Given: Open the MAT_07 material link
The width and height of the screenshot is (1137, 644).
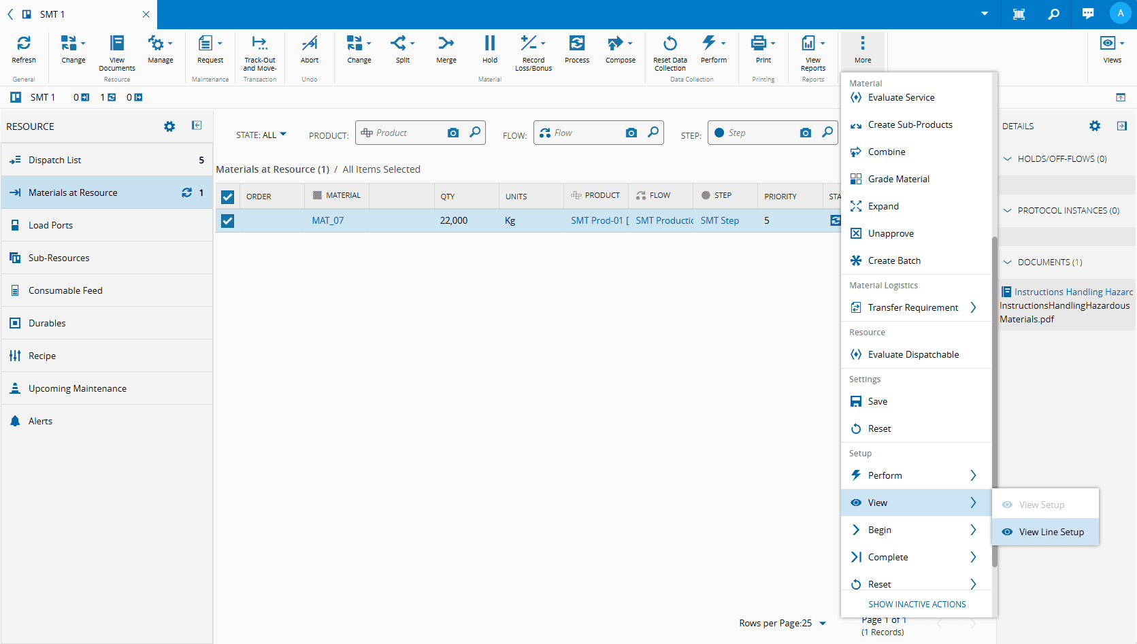Looking at the screenshot, I should 328,220.
